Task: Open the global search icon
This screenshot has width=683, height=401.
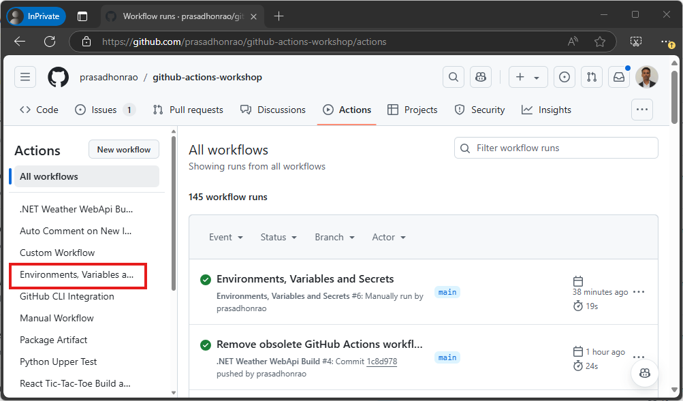Action: coord(453,77)
